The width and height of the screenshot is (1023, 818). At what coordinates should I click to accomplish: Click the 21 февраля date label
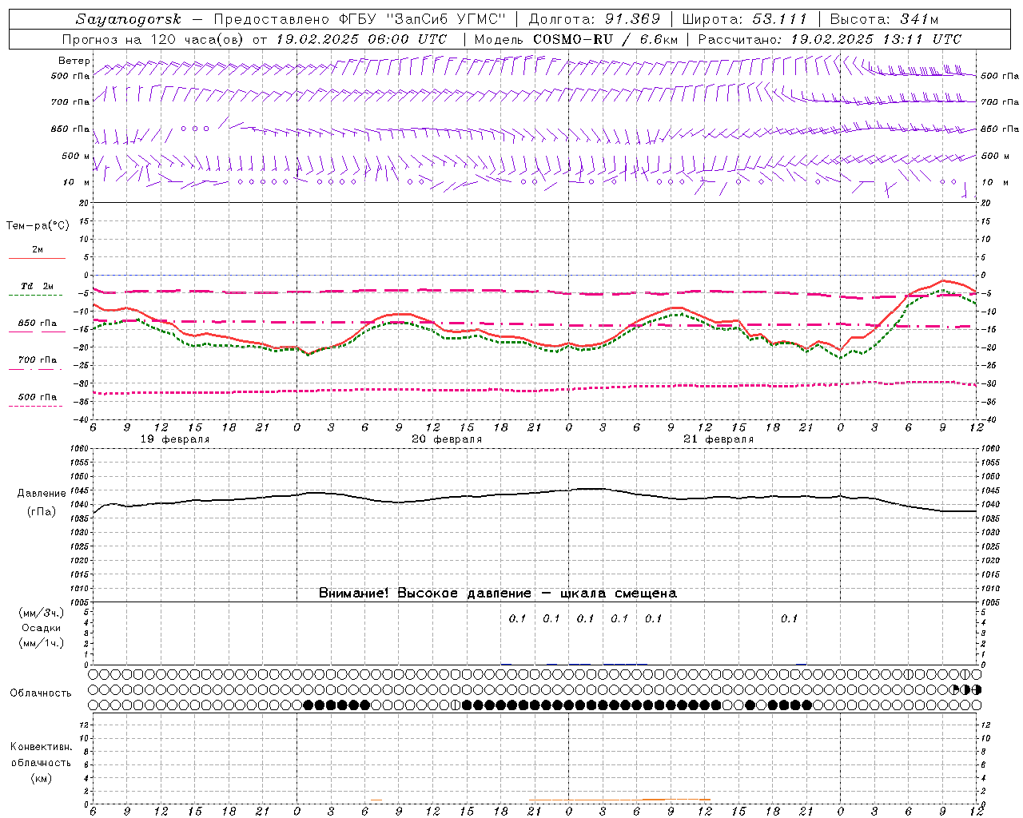point(718,439)
